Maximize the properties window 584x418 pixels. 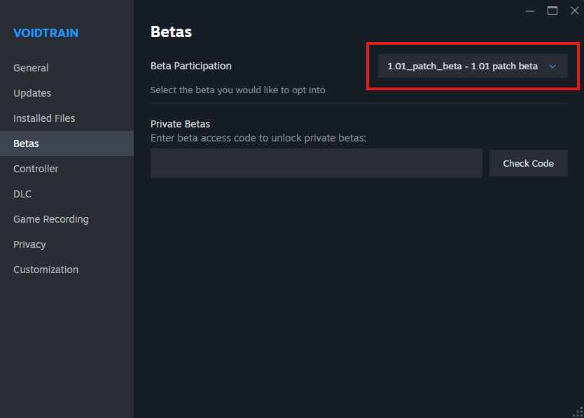[x=552, y=11]
